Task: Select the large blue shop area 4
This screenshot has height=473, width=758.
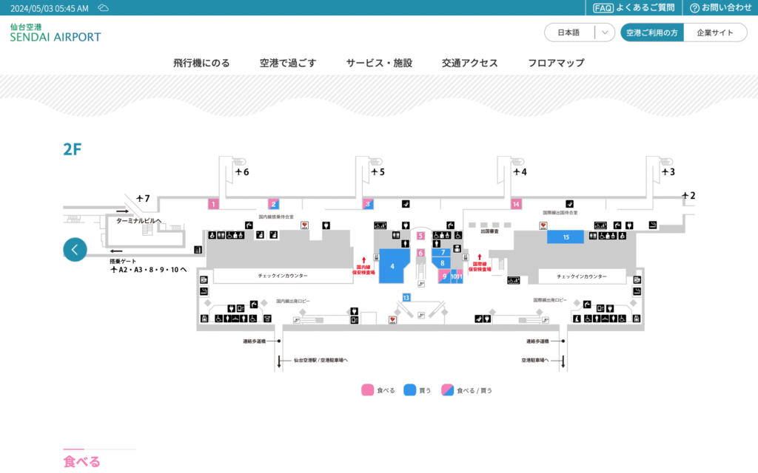Action: click(391, 265)
